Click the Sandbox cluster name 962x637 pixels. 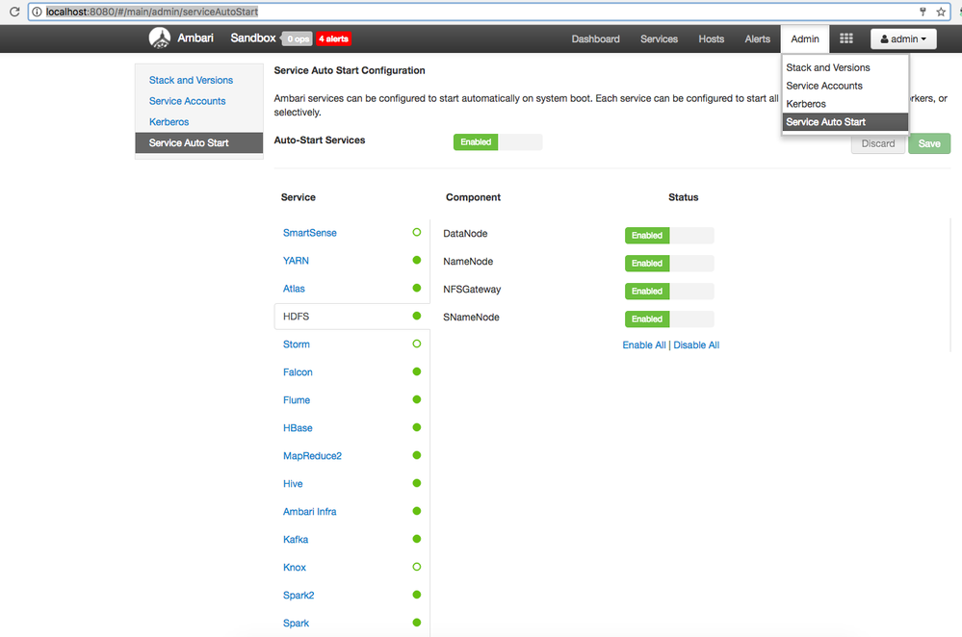(x=252, y=38)
